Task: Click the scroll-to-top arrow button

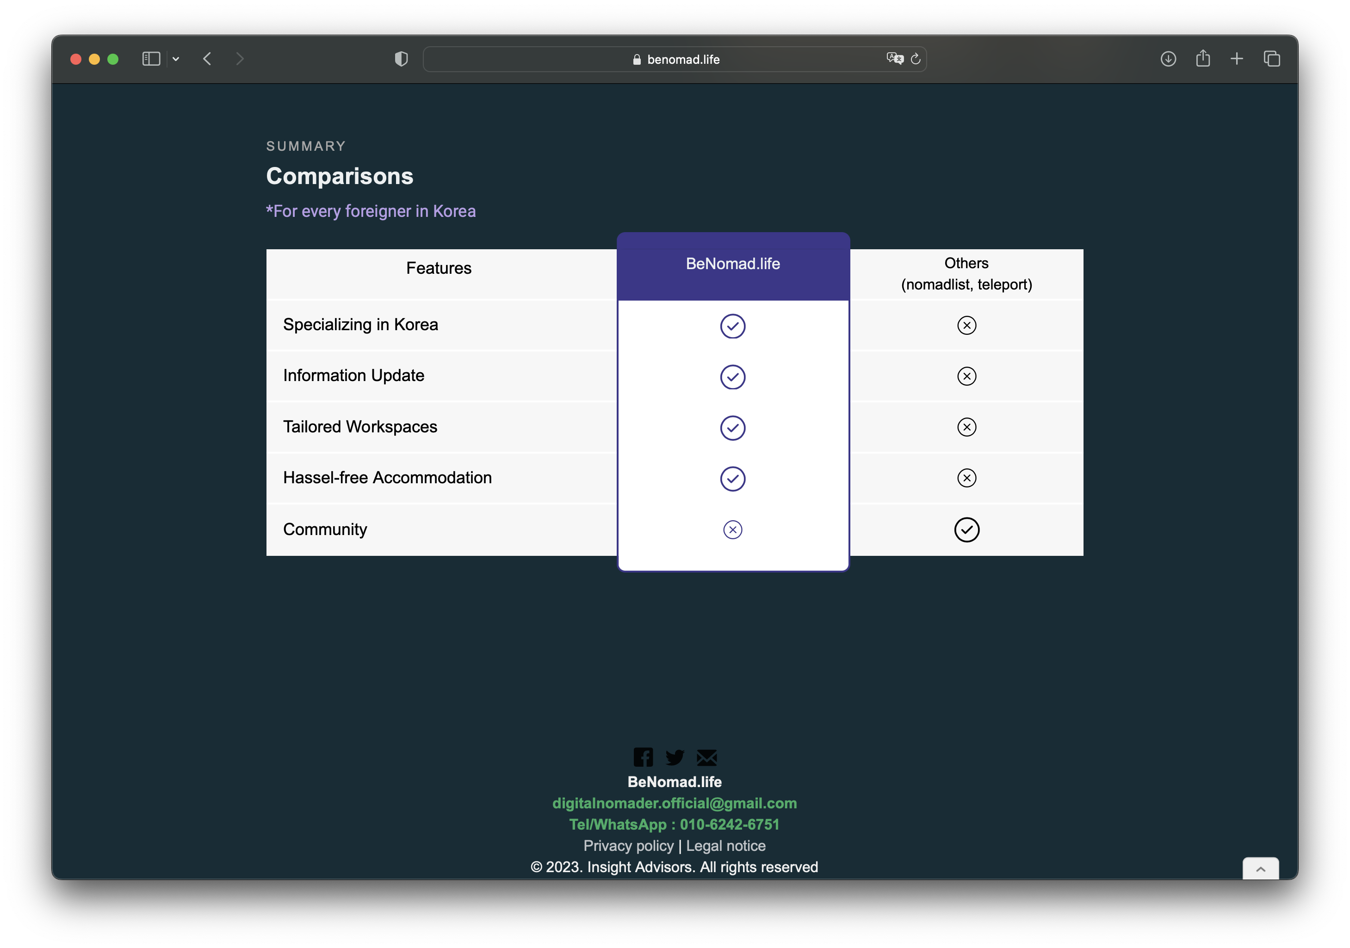Action: (1261, 868)
